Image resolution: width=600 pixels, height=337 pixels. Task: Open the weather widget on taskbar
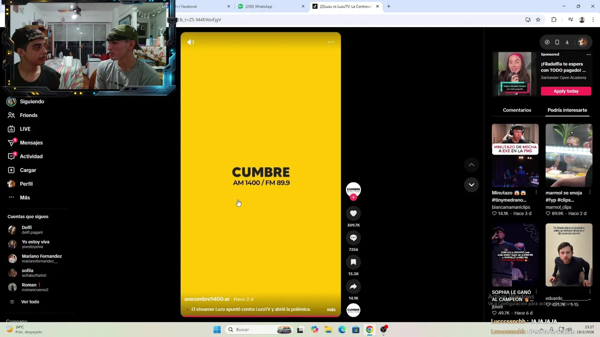[24, 330]
